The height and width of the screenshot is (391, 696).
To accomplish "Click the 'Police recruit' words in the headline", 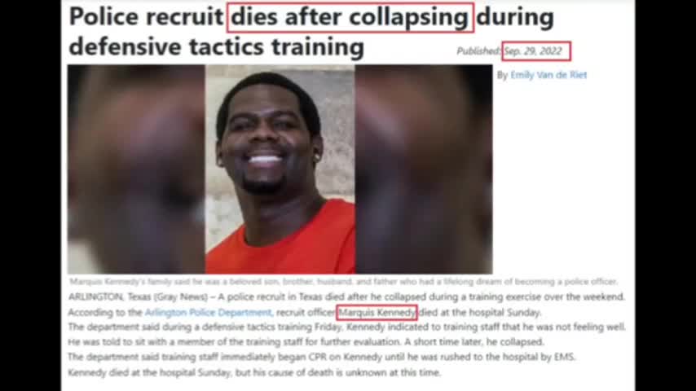I will point(146,17).
